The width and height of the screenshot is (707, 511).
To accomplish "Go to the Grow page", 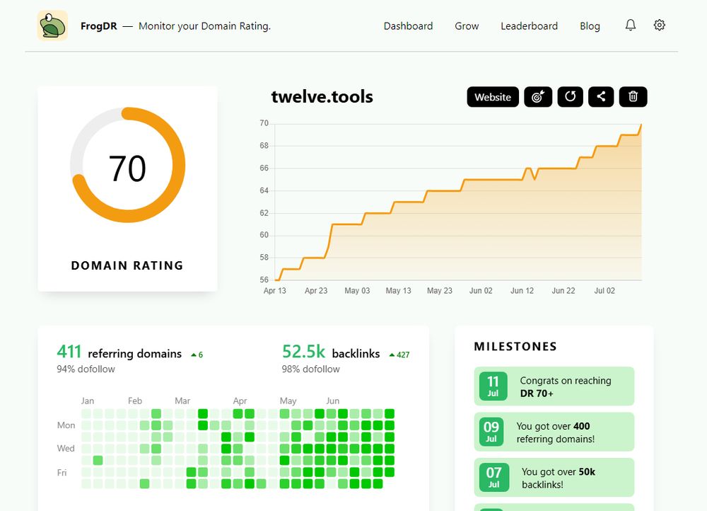I will coord(467,26).
